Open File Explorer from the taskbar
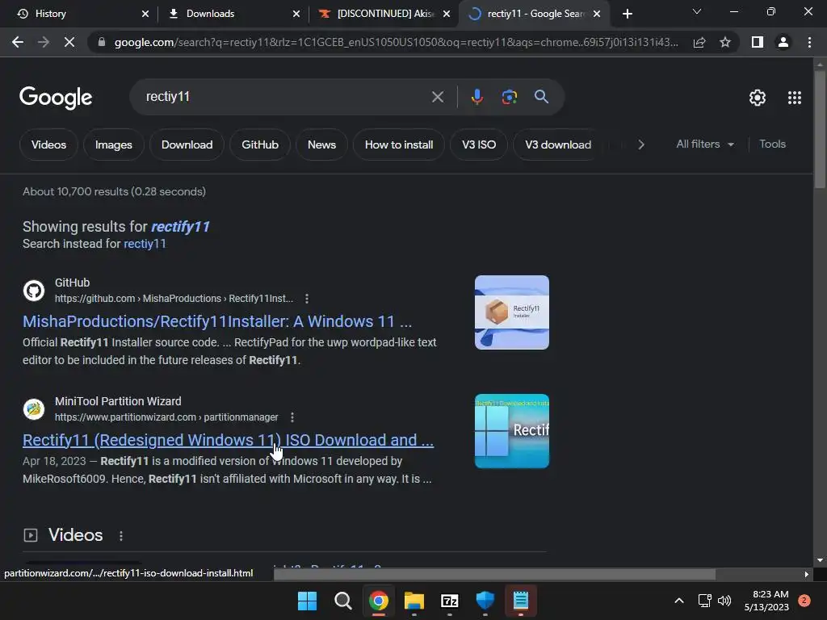 coord(414,601)
